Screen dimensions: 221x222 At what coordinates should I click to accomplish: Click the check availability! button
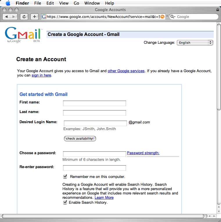click(80, 139)
